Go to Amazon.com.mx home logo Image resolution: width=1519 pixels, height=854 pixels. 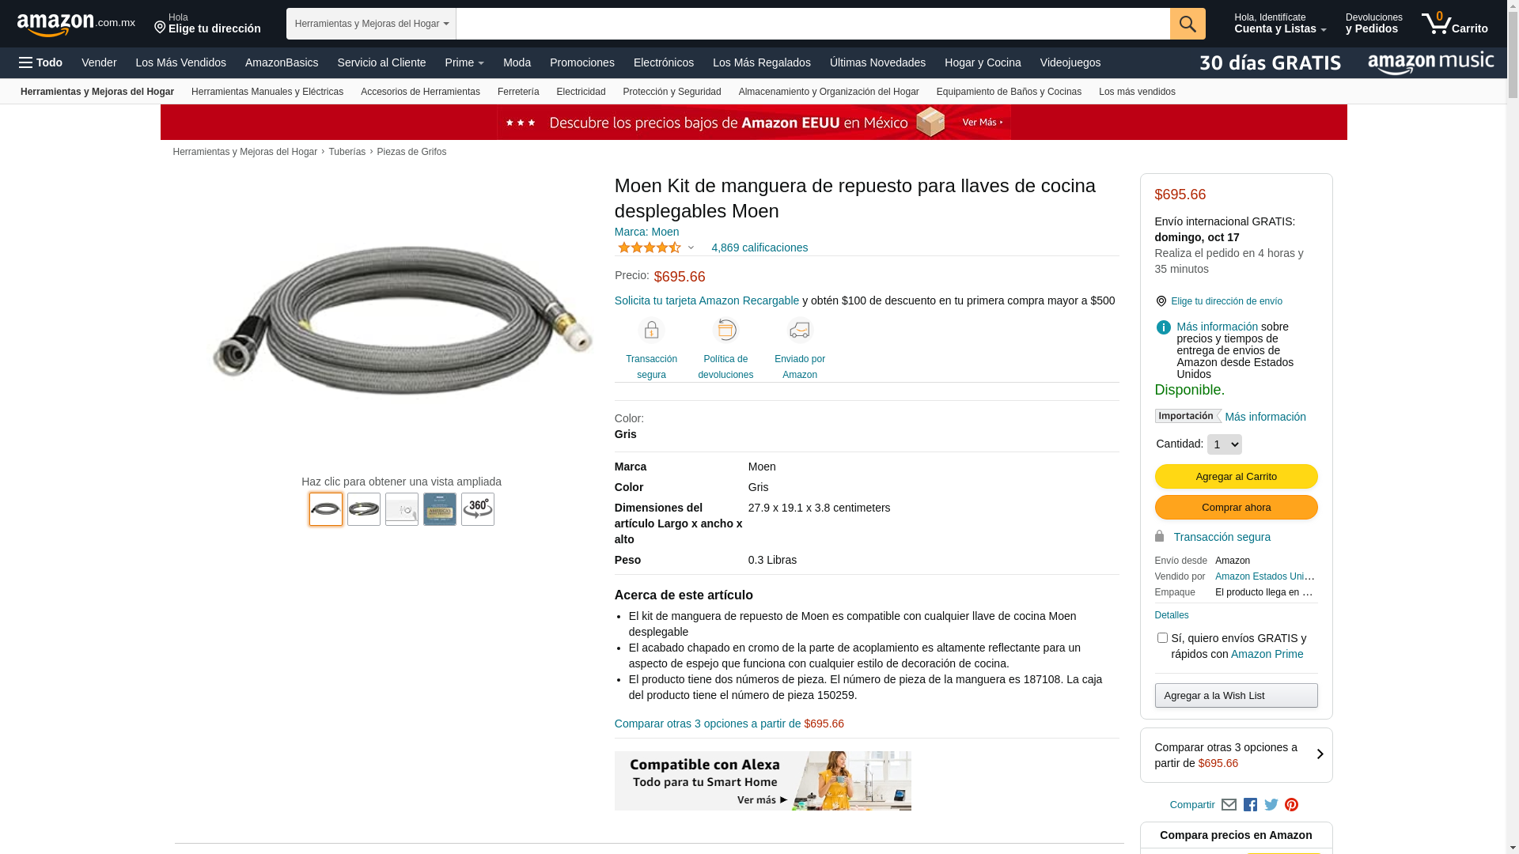pos(76,25)
